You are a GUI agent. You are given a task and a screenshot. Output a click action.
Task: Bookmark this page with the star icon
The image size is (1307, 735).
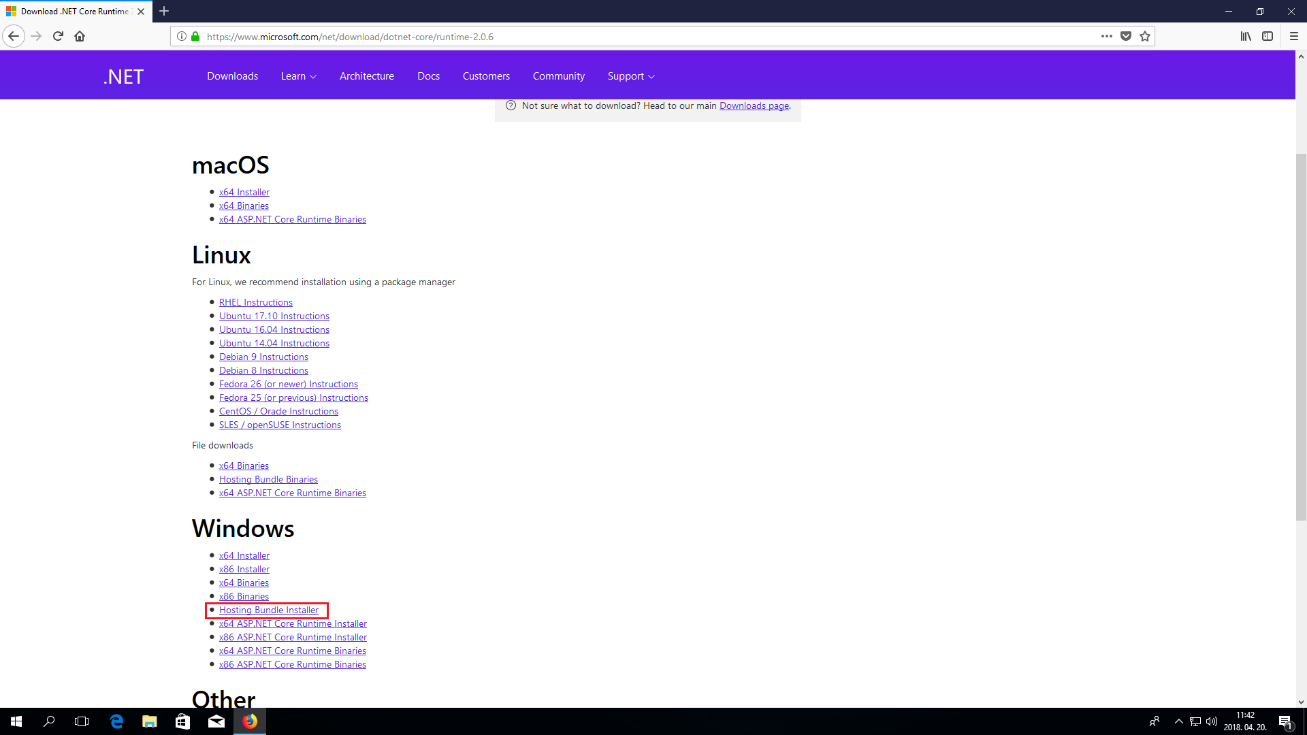[1145, 36]
